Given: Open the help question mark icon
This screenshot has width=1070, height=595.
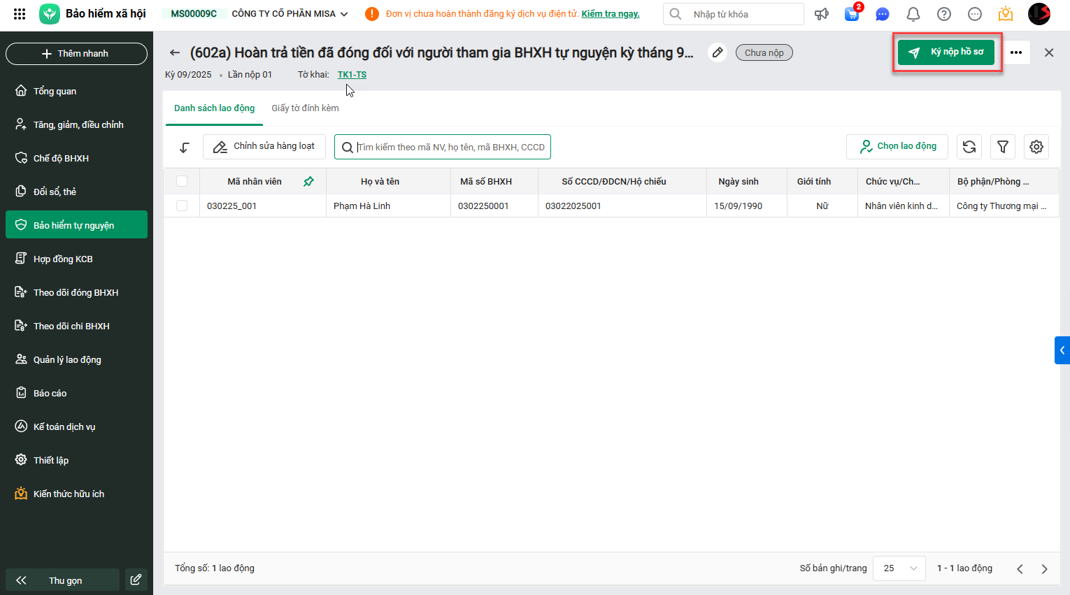Looking at the screenshot, I should coord(944,14).
